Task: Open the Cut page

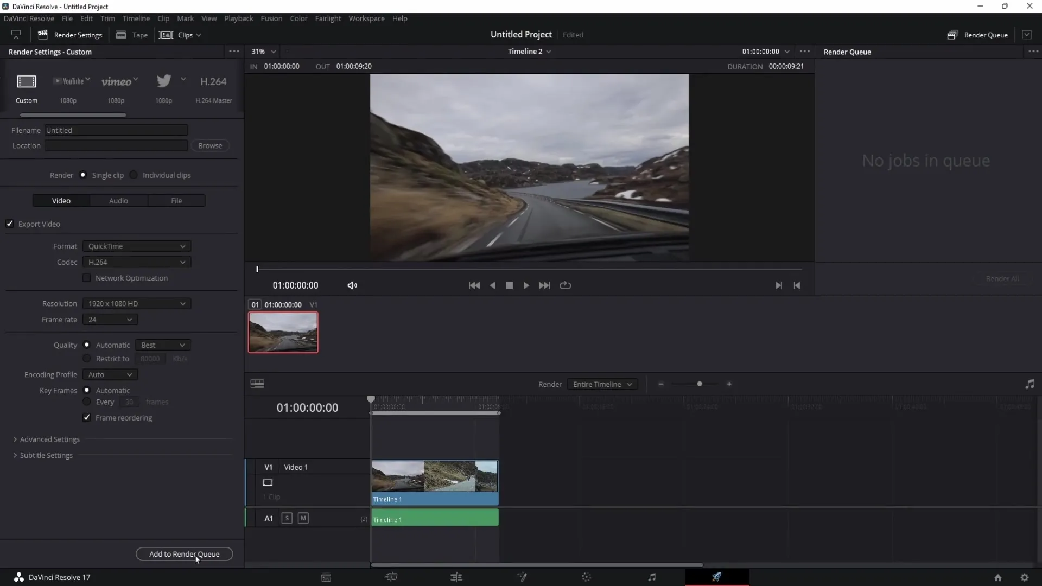Action: coord(391,577)
